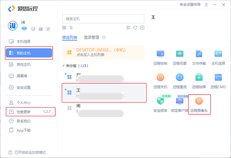Screen dimensions: 231x158
Task: Open 安全设置向导 link
Action: (x=190, y=4)
